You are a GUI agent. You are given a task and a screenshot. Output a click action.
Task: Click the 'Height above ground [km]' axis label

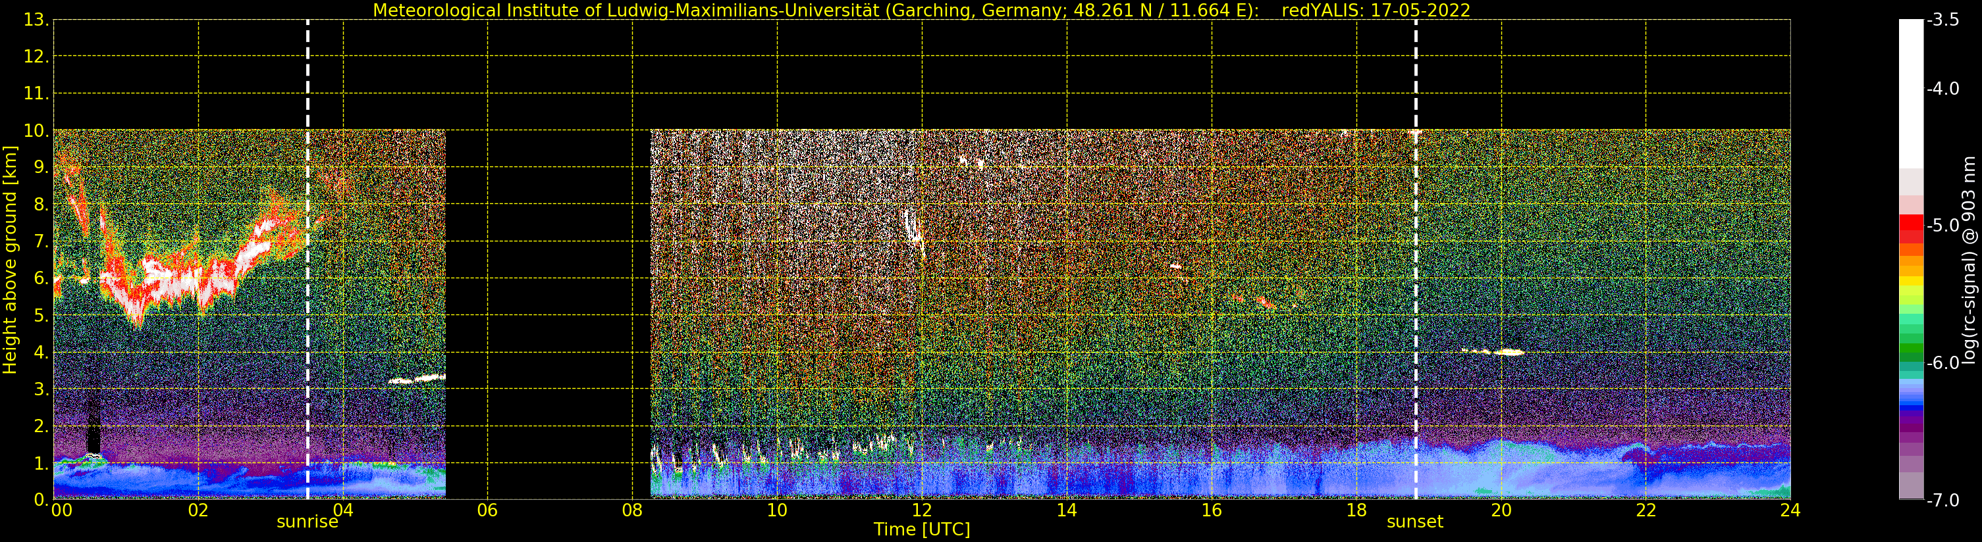point(10,260)
